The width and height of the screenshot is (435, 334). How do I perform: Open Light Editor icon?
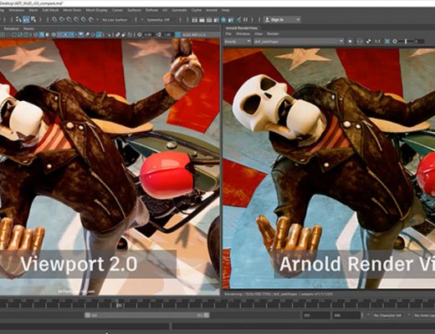(x=239, y=20)
